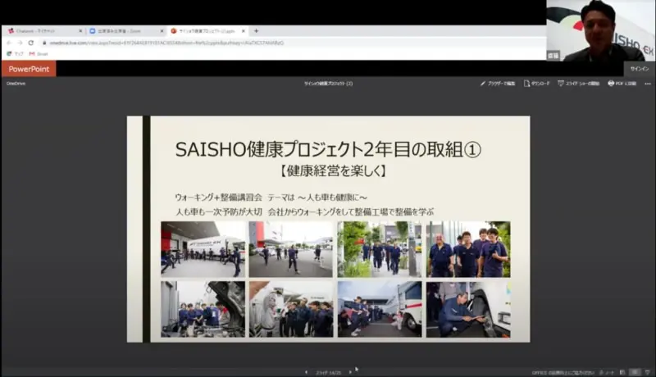Click the slideshow icon in status bar

[648, 372]
